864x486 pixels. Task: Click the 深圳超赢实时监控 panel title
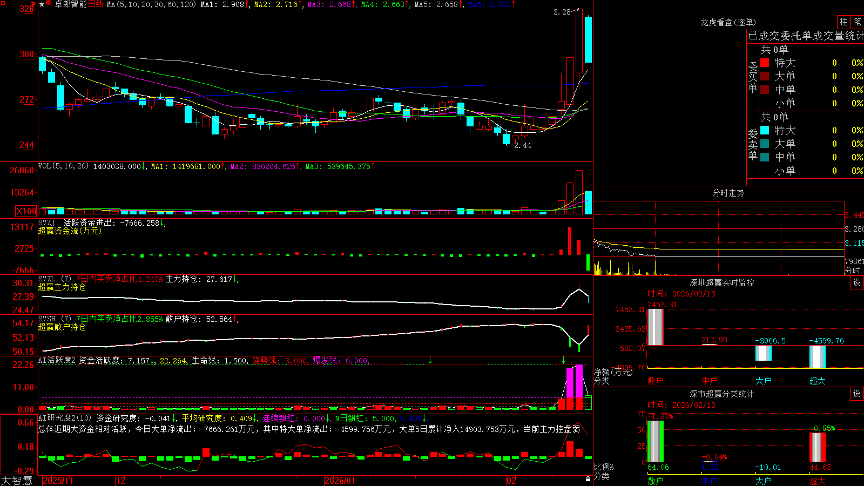point(722,282)
